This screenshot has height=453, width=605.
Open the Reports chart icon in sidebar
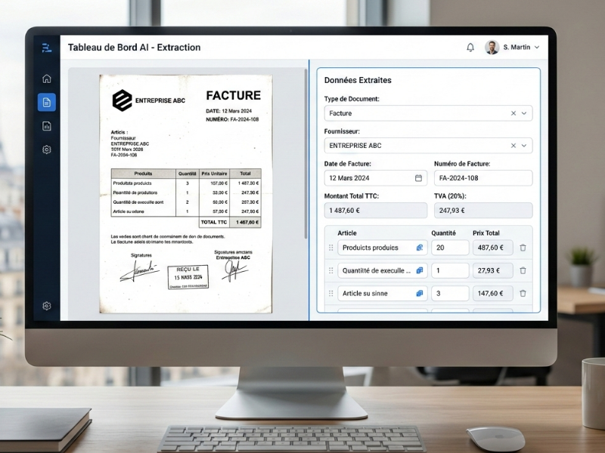[x=47, y=126]
